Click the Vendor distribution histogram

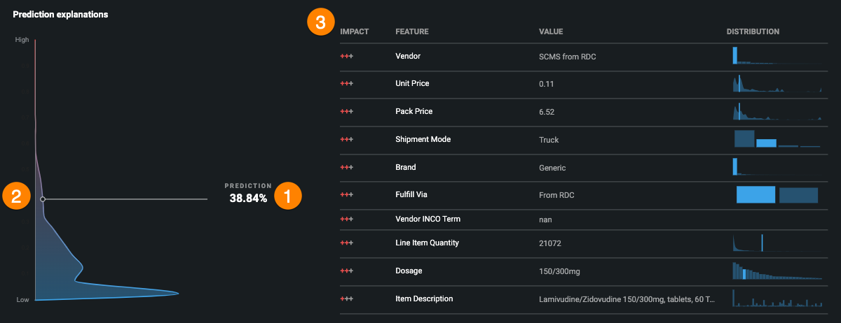click(776, 56)
